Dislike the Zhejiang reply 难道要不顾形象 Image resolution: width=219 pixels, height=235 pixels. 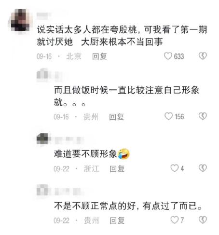coord(203,168)
